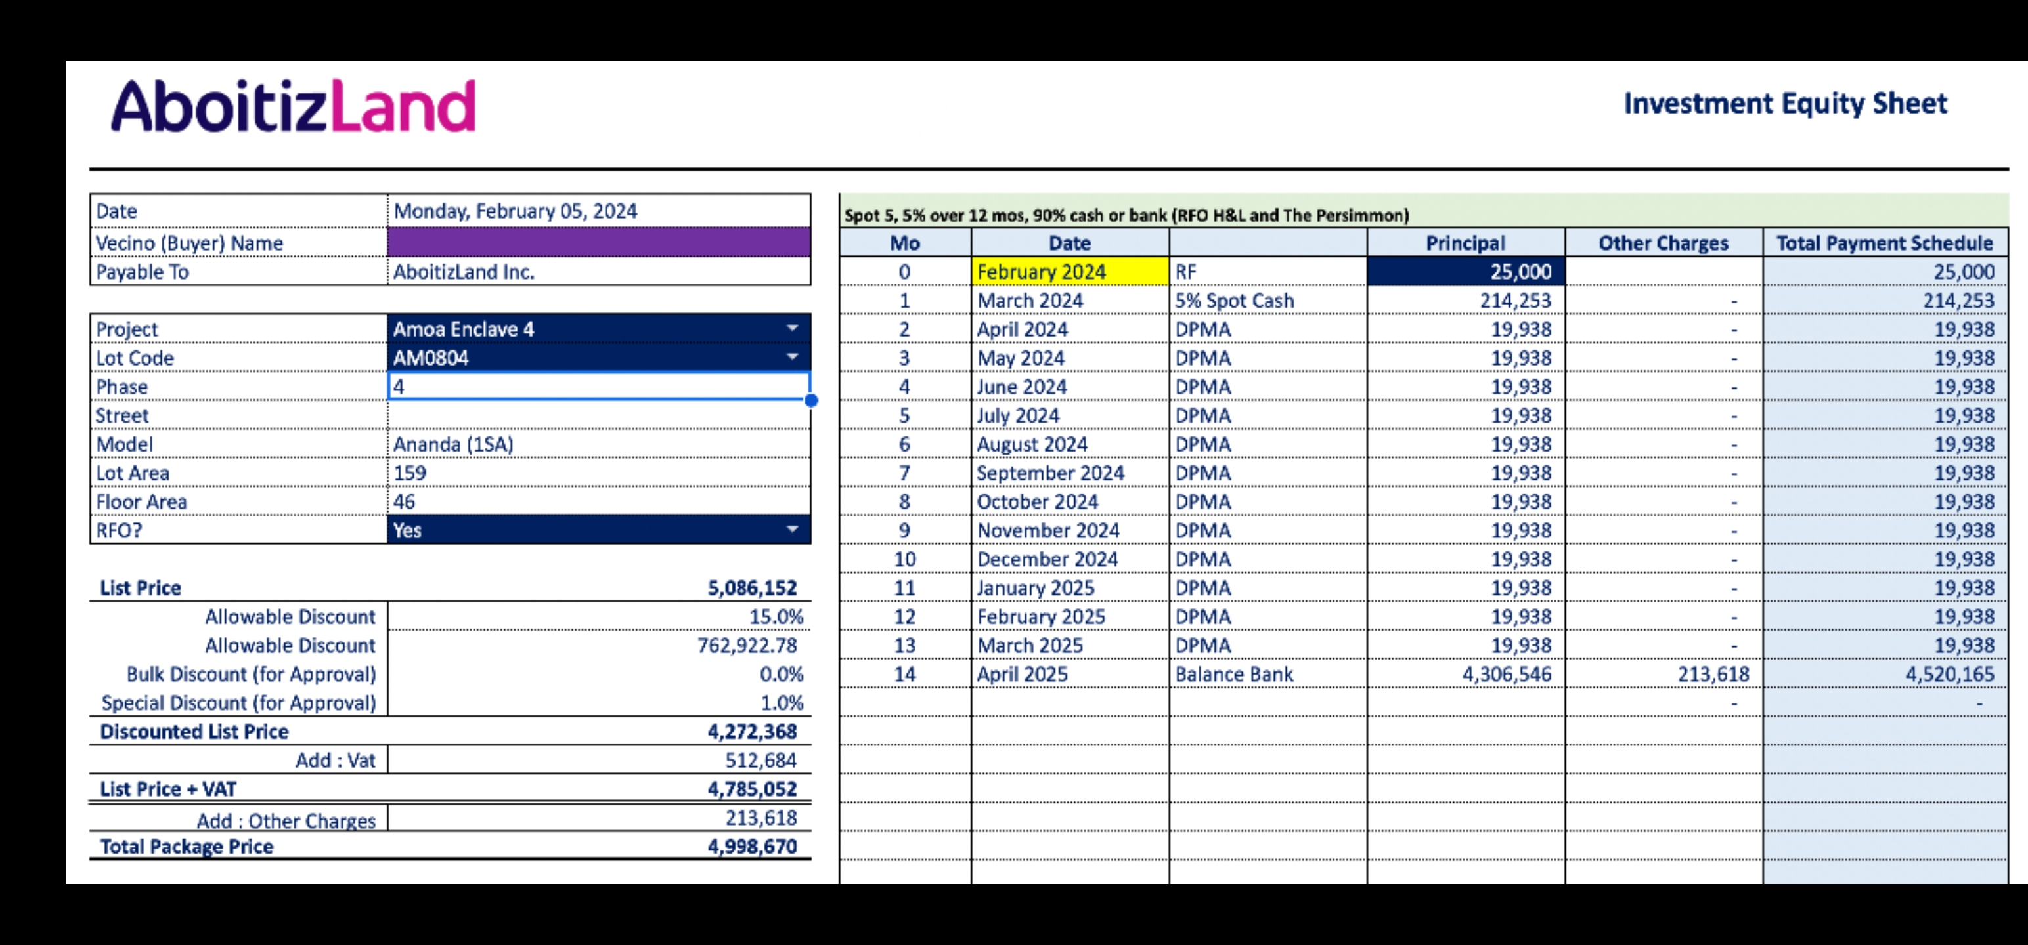This screenshot has width=2028, height=945.
Task: Select the Allowable Discount 15.0% cell
Action: (599, 616)
